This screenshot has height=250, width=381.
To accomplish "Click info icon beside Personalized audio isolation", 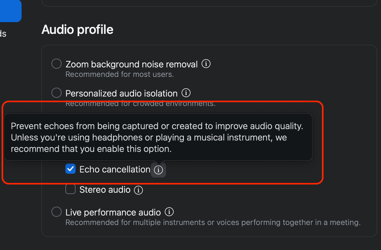I will [186, 93].
